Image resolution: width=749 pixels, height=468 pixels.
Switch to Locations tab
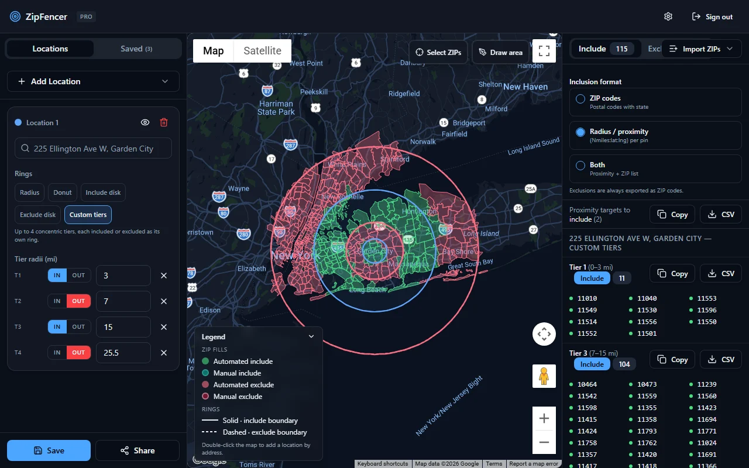coord(50,49)
